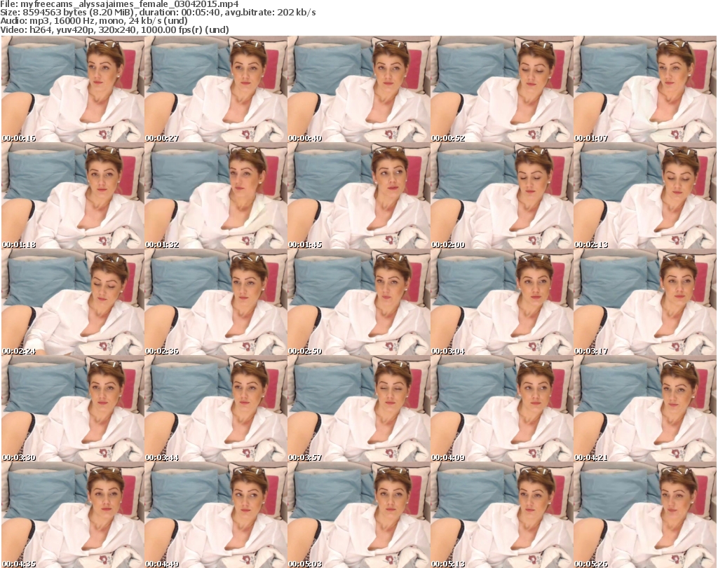Select the thumbnail frame at 00:02:24
This screenshot has width=718, height=568.
73,303
